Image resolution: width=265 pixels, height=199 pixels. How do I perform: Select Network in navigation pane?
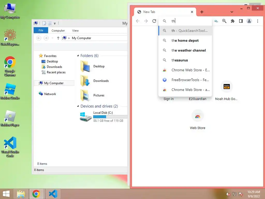pos(48,94)
